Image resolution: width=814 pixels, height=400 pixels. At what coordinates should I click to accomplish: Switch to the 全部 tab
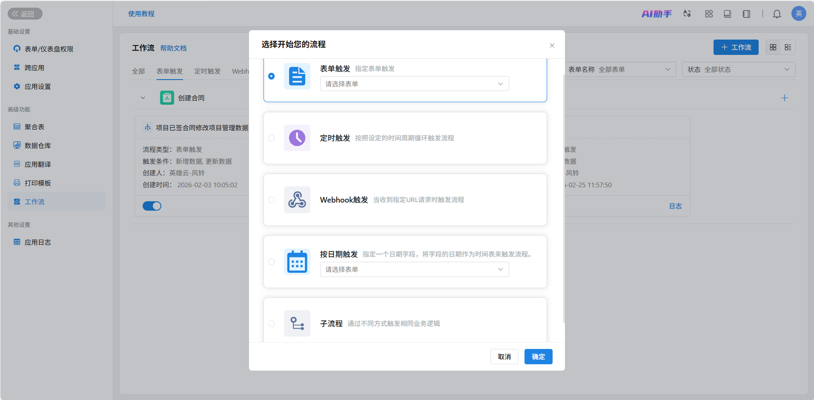pos(138,71)
